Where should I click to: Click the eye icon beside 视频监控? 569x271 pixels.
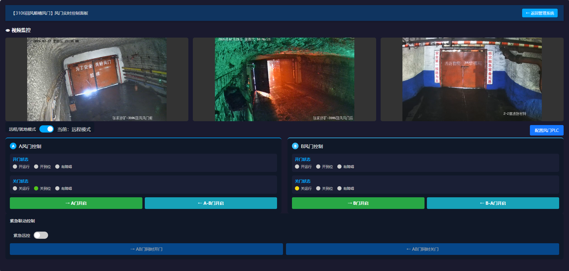pos(8,30)
